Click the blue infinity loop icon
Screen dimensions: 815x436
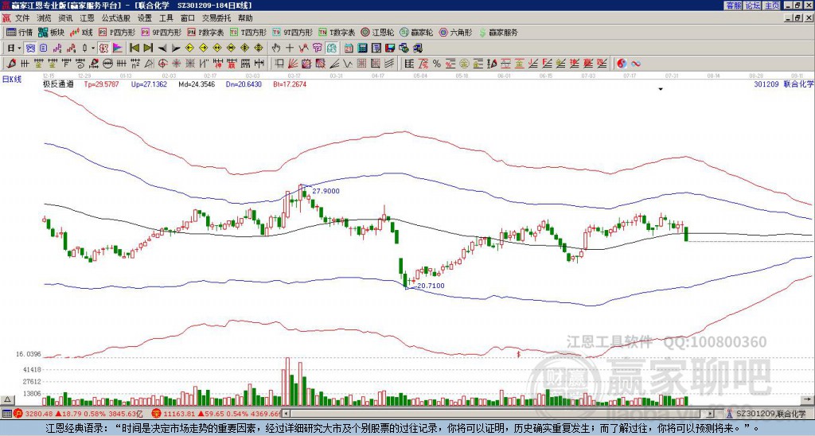click(635, 64)
